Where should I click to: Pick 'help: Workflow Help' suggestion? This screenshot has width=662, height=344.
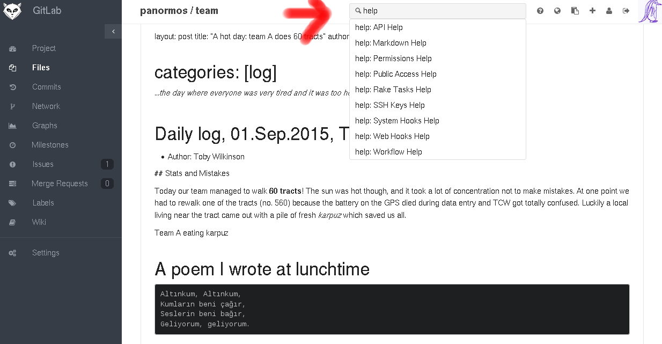pos(388,152)
